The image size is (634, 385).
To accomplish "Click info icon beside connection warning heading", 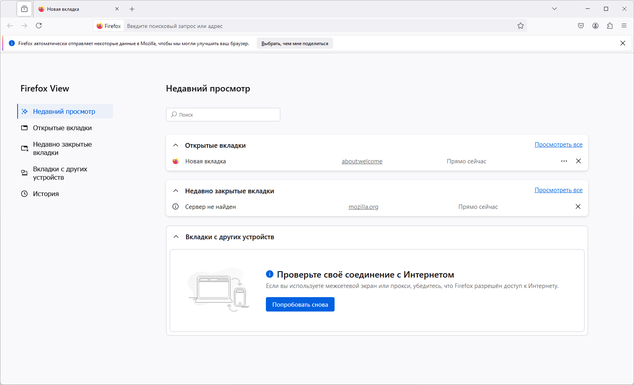I will click(269, 274).
